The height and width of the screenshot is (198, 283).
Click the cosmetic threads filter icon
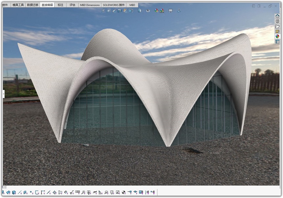click(x=112, y=193)
